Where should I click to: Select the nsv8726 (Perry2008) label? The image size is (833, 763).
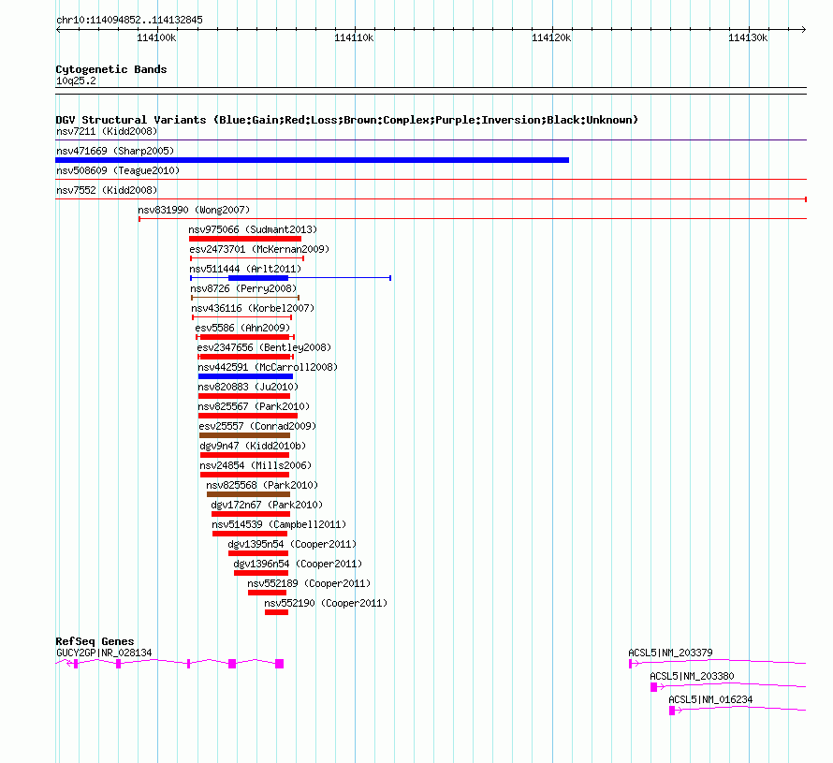coord(243,288)
